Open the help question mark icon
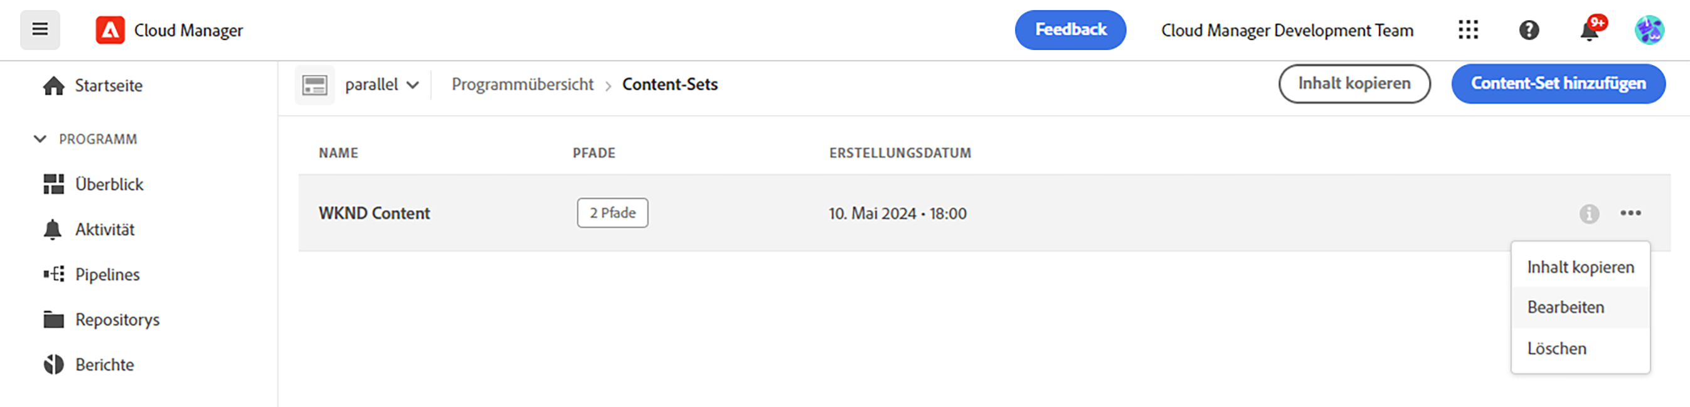 tap(1529, 30)
